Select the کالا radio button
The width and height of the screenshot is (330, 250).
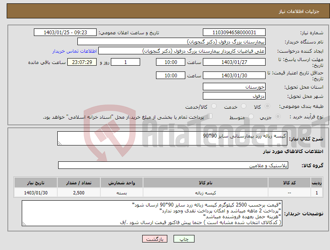tap(267, 106)
